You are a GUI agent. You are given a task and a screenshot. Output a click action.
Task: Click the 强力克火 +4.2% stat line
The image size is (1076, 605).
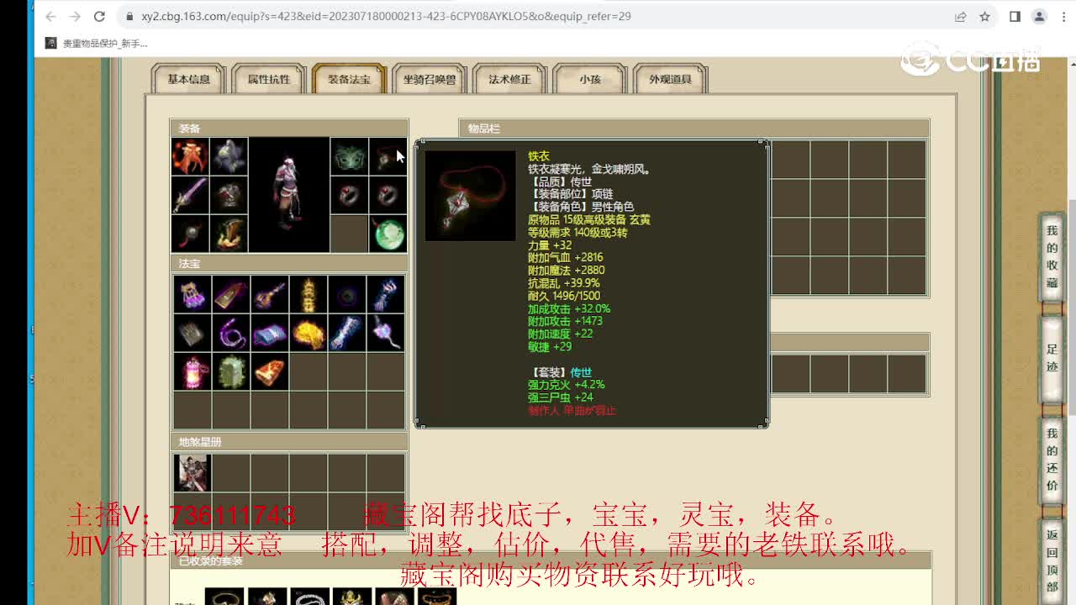(x=567, y=385)
